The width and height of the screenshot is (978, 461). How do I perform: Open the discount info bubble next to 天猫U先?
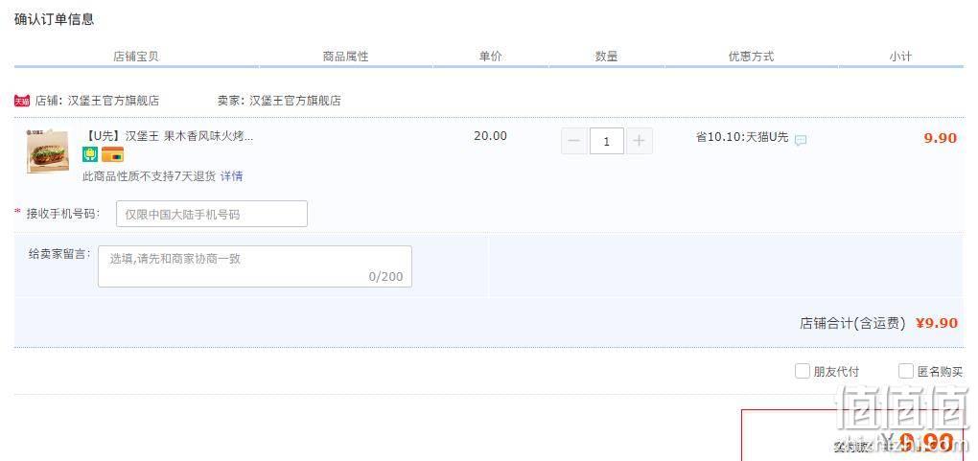click(801, 140)
